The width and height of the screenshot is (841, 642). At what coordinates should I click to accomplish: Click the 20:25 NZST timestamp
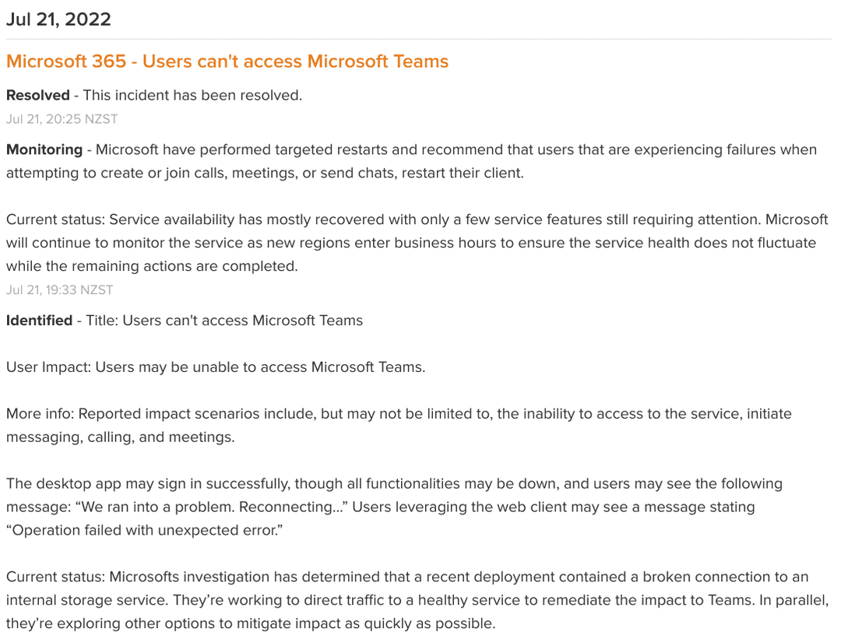click(x=62, y=119)
